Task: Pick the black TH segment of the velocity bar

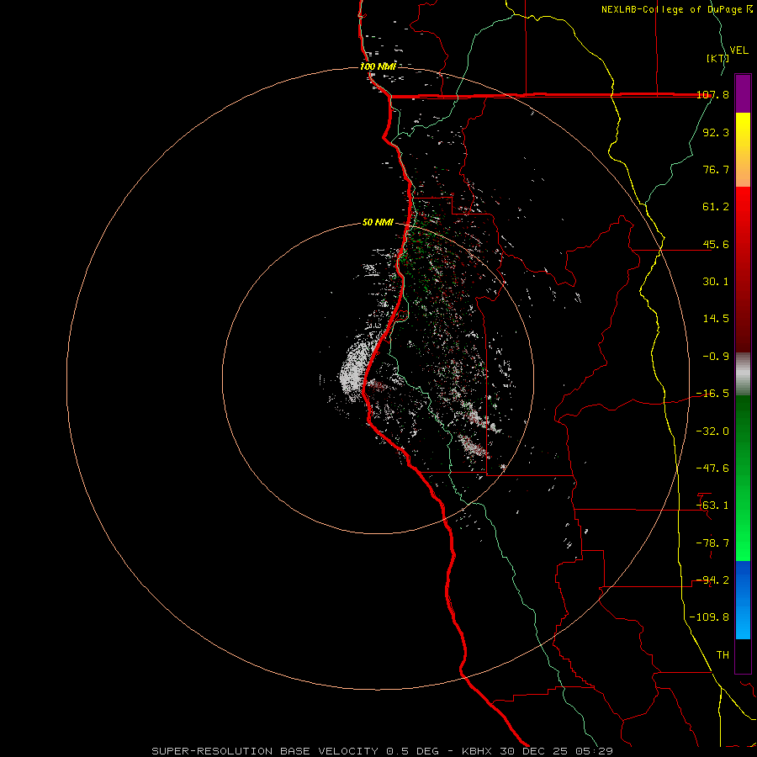Action: click(x=743, y=655)
